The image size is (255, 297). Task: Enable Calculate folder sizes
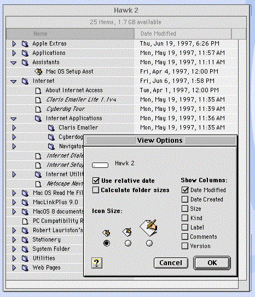pyautogui.click(x=96, y=190)
